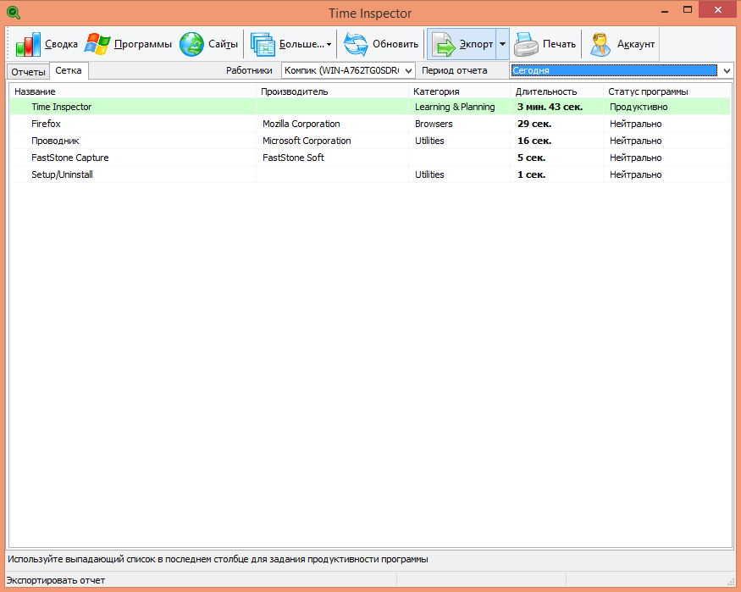Click the FastStone Soft manufacturer cell

(293, 158)
